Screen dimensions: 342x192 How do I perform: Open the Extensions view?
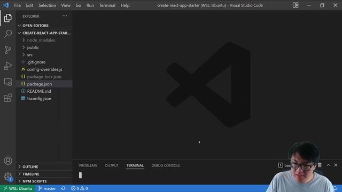point(8,98)
